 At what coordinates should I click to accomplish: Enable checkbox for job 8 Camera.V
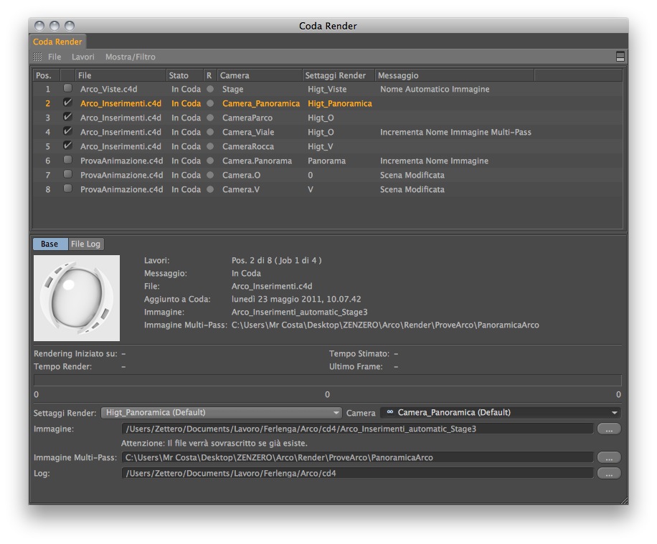67,189
